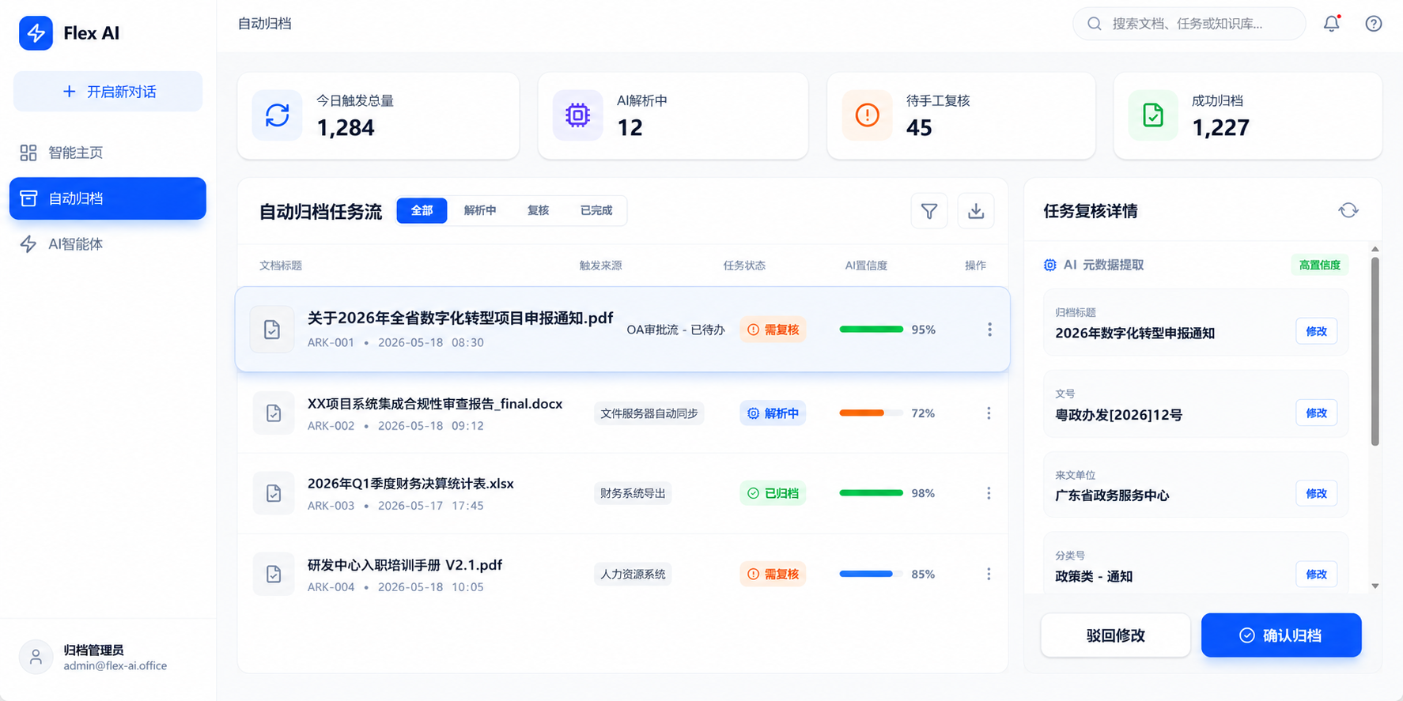Screen dimensions: 1403x701
Task: Click the admin user avatar icon
Action: point(36,657)
